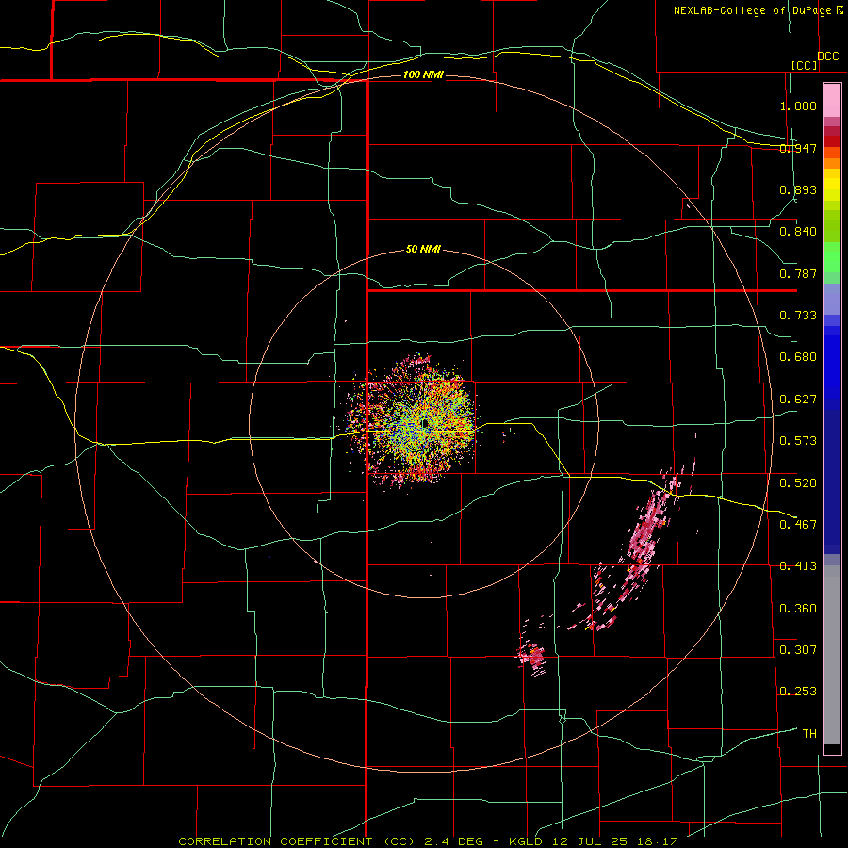Click the 0.680 scale value

(x=798, y=357)
